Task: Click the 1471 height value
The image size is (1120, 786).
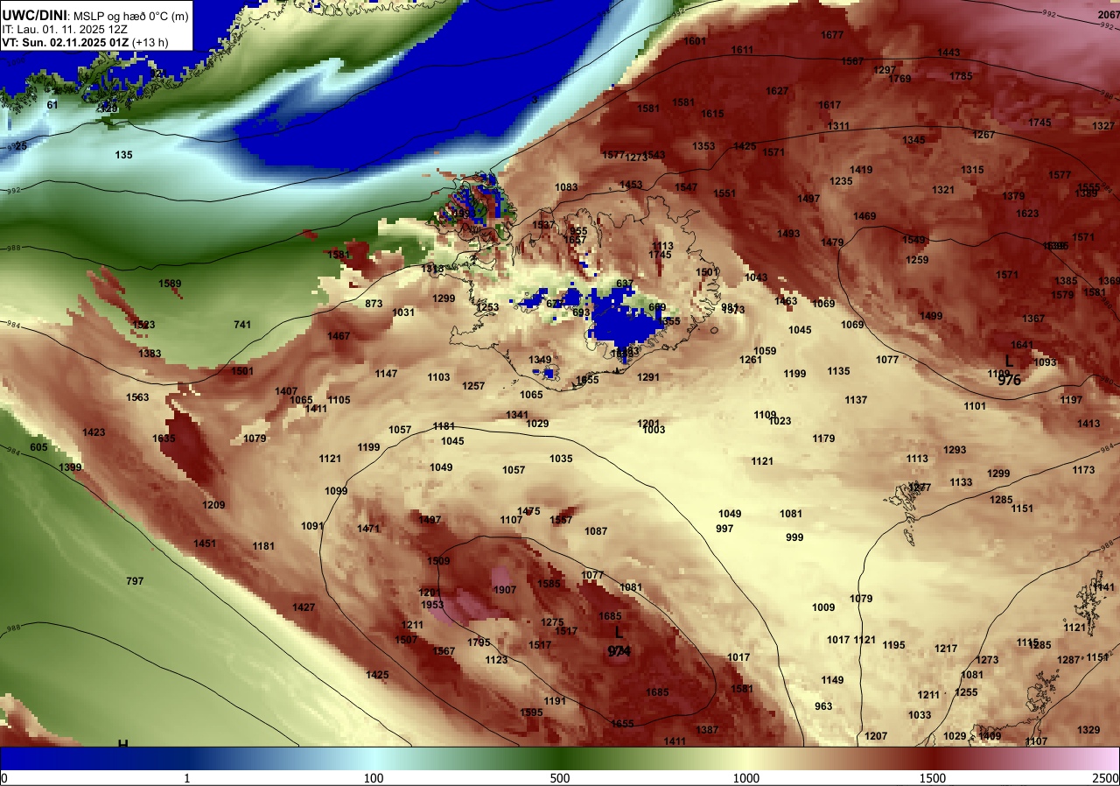Action: tap(368, 529)
